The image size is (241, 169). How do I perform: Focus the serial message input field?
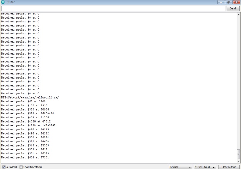coord(113,8)
